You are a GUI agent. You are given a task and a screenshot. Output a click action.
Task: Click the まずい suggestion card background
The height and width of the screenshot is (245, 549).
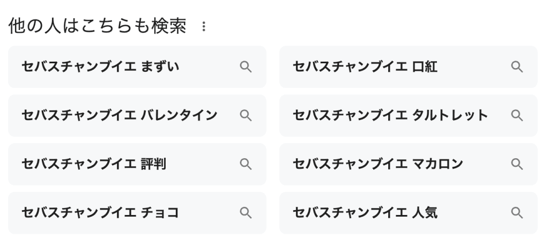click(209, 67)
